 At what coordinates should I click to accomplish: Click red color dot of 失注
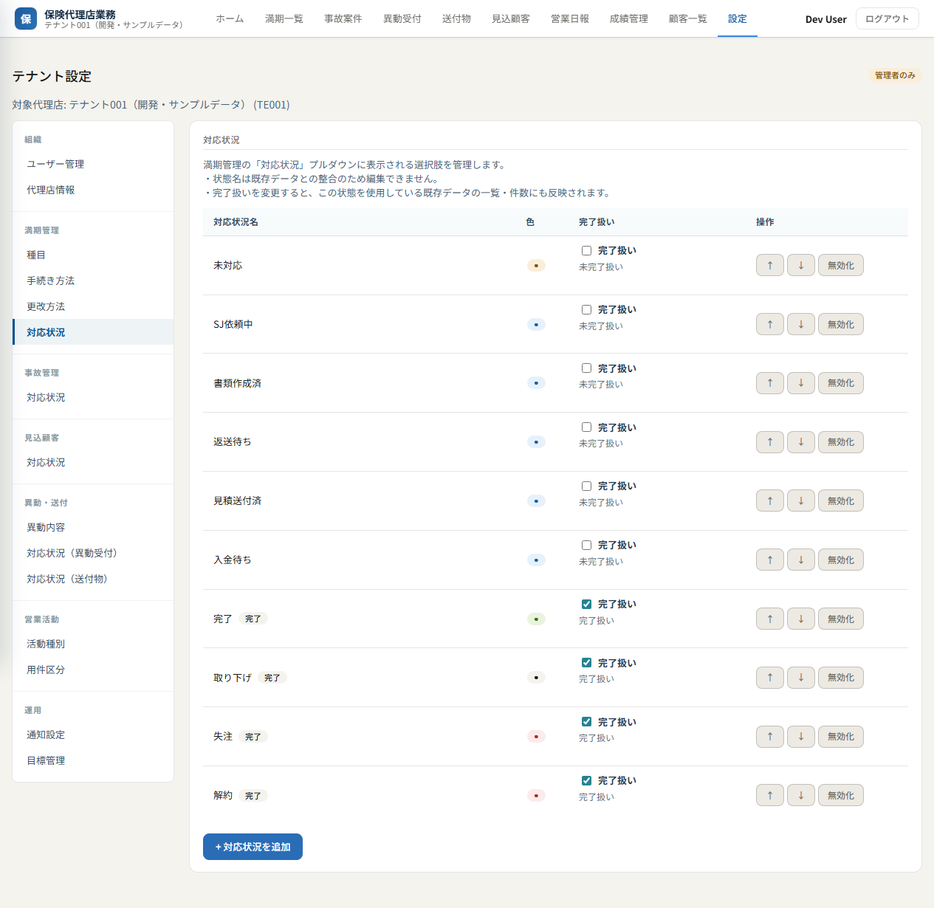pyautogui.click(x=536, y=737)
